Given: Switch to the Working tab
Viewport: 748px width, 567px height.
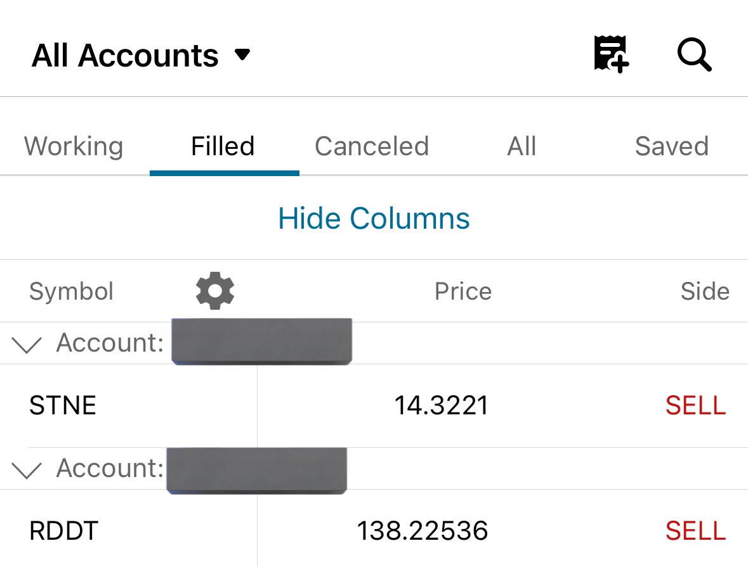Looking at the screenshot, I should pyautogui.click(x=74, y=146).
